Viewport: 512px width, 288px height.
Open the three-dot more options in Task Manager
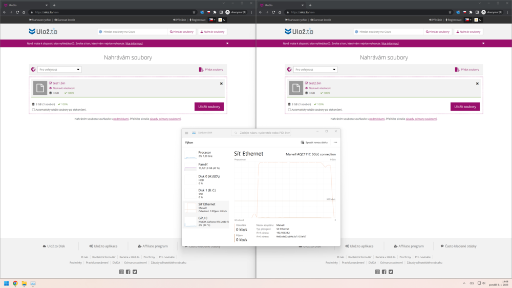click(x=335, y=142)
